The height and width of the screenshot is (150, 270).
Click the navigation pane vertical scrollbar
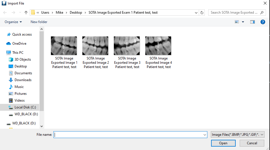41,71
